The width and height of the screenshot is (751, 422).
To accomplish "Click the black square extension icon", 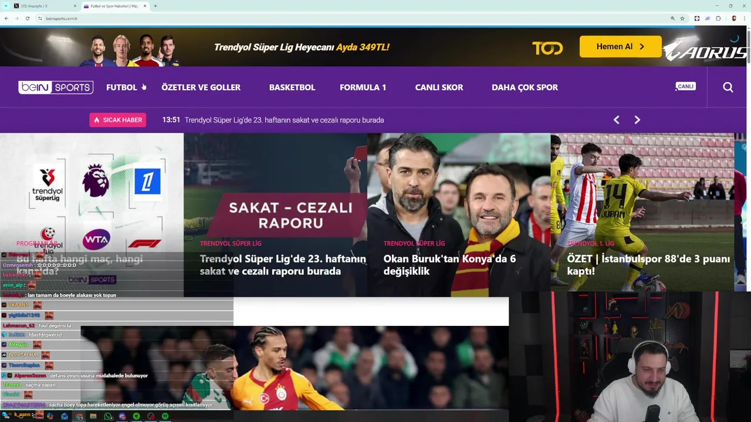I will click(697, 18).
